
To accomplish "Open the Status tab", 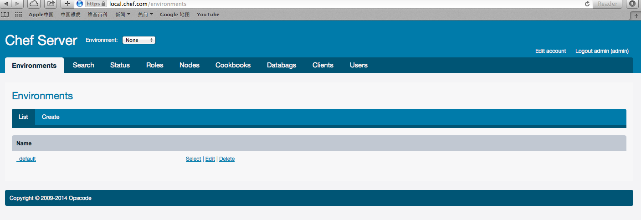I will pyautogui.click(x=120, y=65).
